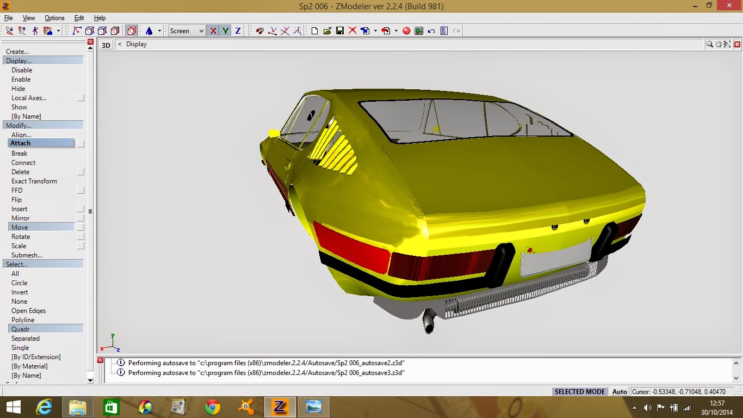Click the magnifier zoom icon in viewport

tap(710, 45)
